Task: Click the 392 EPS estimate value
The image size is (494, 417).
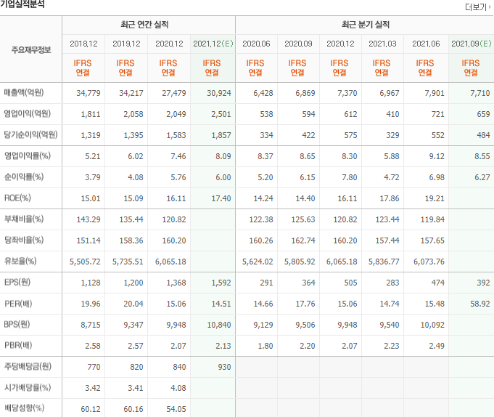Action: (x=483, y=283)
